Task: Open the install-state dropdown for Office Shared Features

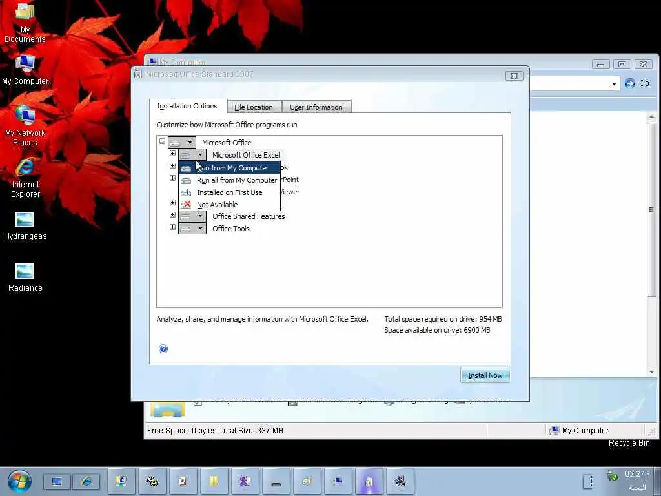Action: 192,216
